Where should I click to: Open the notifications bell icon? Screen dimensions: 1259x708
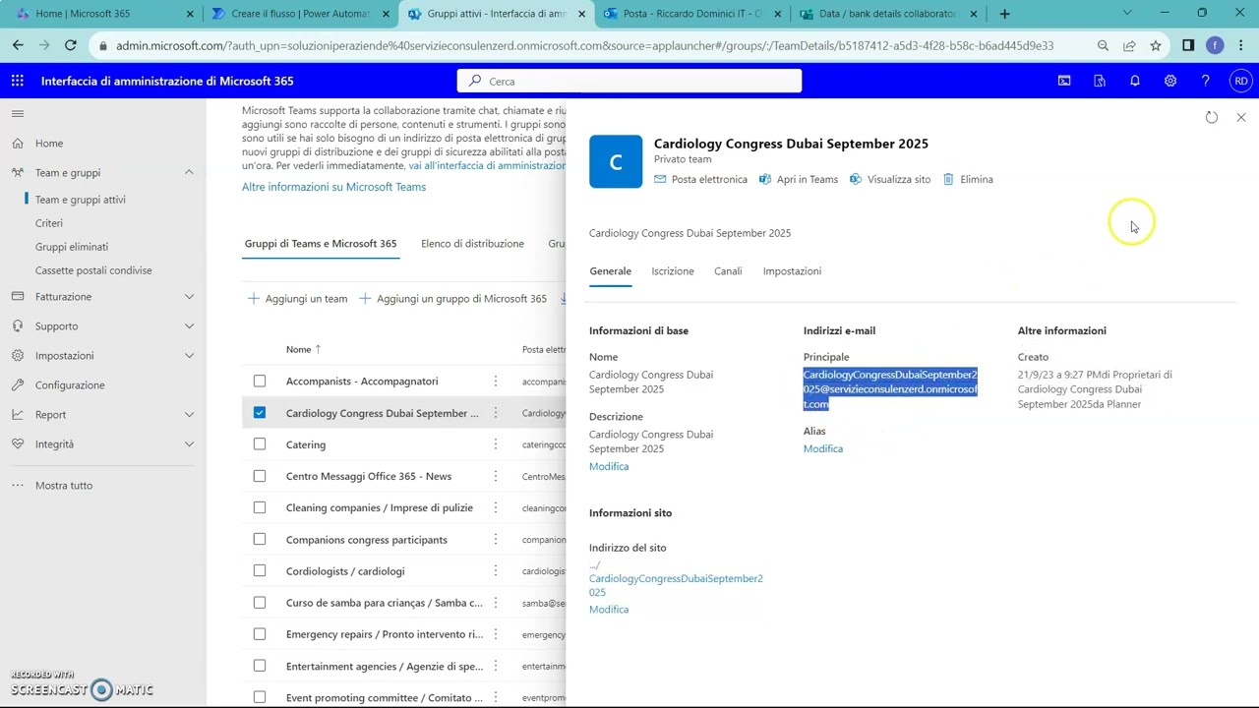click(1135, 81)
